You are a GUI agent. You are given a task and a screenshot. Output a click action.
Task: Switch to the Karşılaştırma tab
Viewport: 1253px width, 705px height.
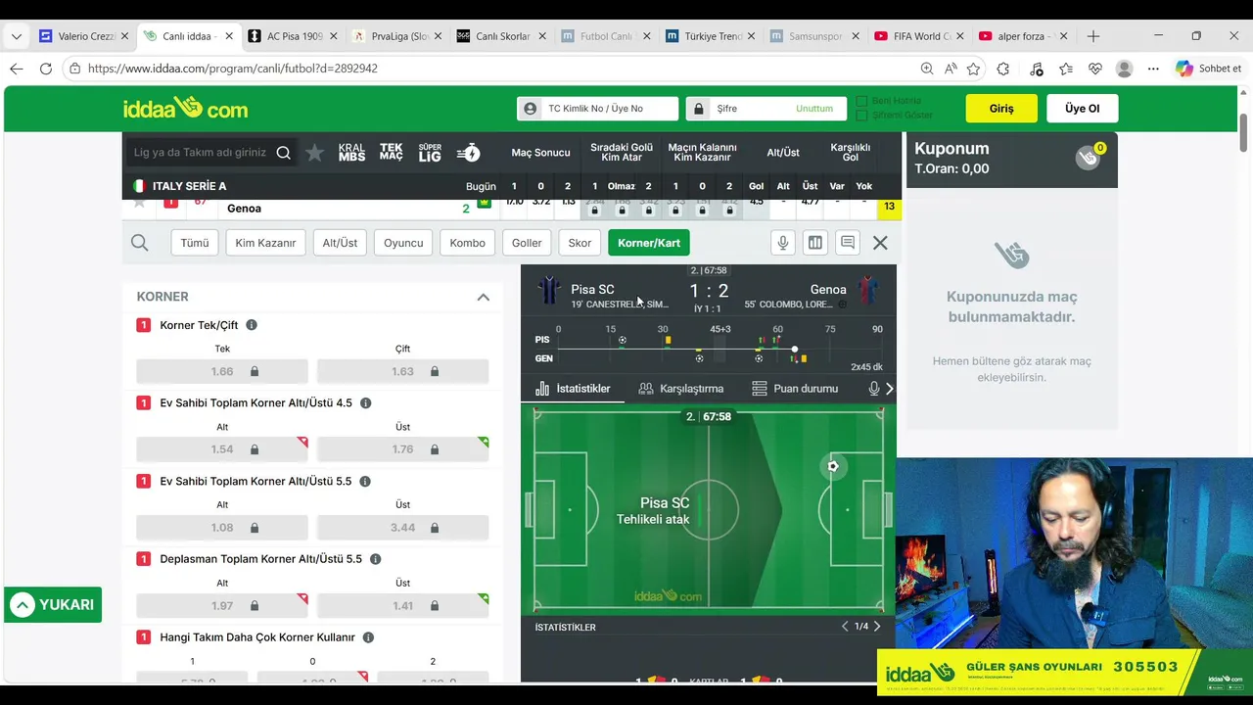click(681, 389)
